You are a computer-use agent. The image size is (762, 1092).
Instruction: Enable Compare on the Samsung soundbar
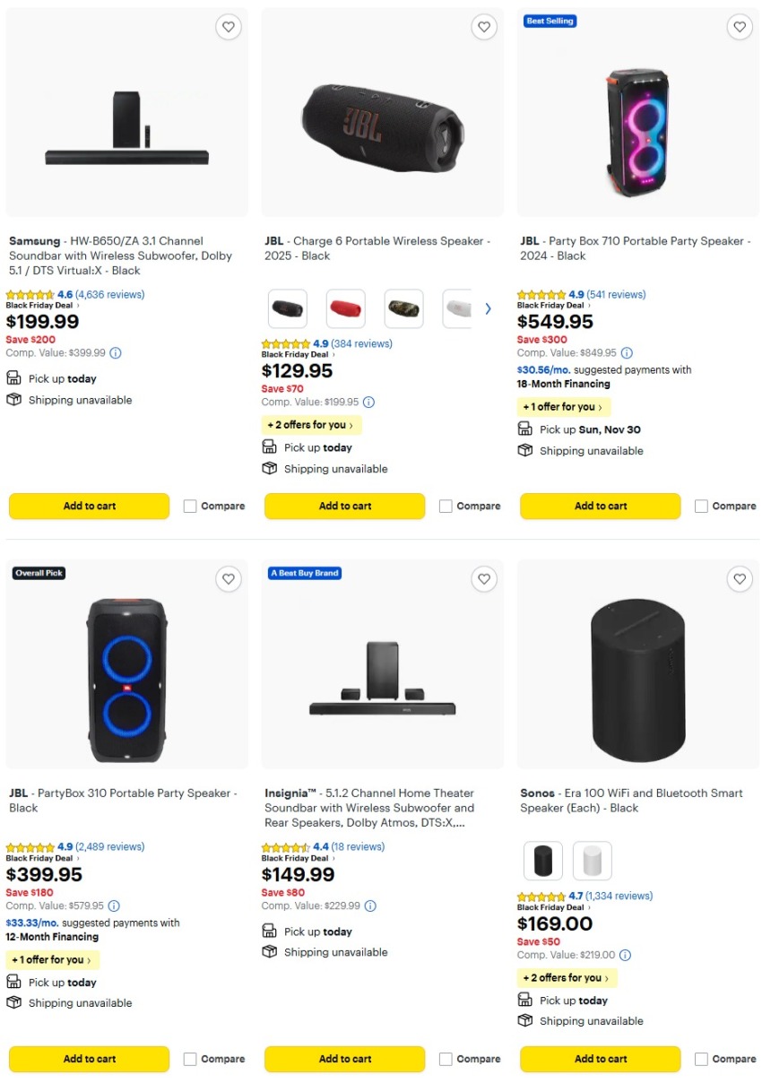(x=189, y=506)
